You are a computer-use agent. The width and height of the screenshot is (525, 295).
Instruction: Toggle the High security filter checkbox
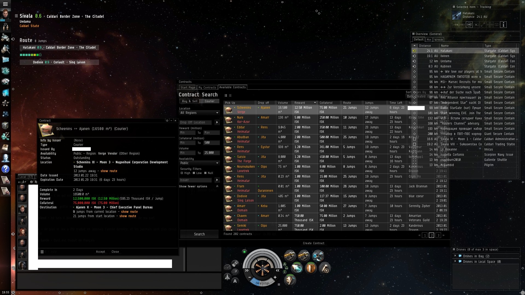click(182, 173)
